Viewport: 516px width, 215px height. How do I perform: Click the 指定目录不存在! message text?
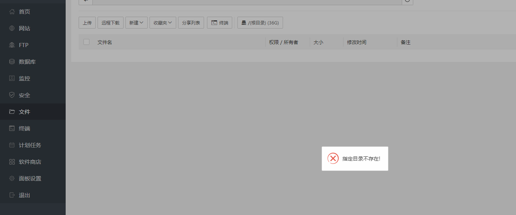coord(361,159)
